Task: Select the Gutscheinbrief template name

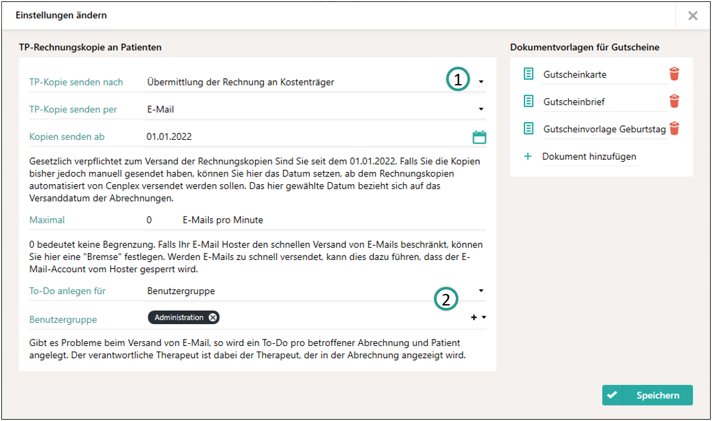Action: coord(573,101)
